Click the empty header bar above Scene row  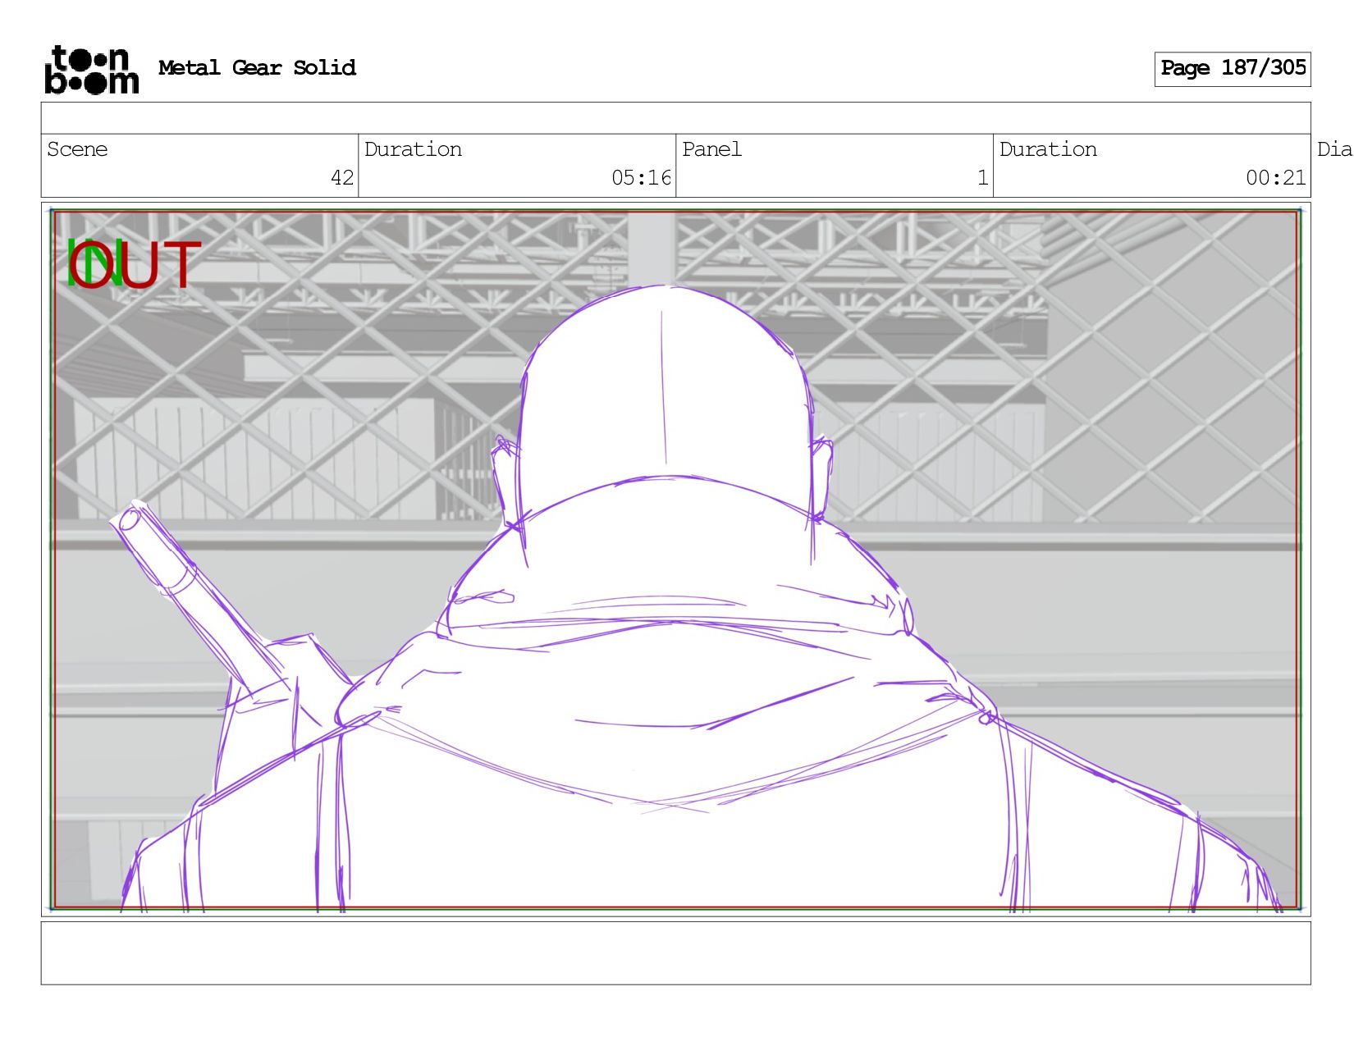click(x=675, y=118)
